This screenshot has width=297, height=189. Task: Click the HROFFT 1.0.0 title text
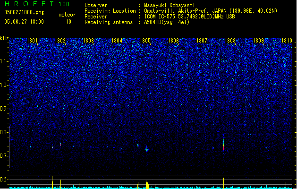tap(37, 4)
